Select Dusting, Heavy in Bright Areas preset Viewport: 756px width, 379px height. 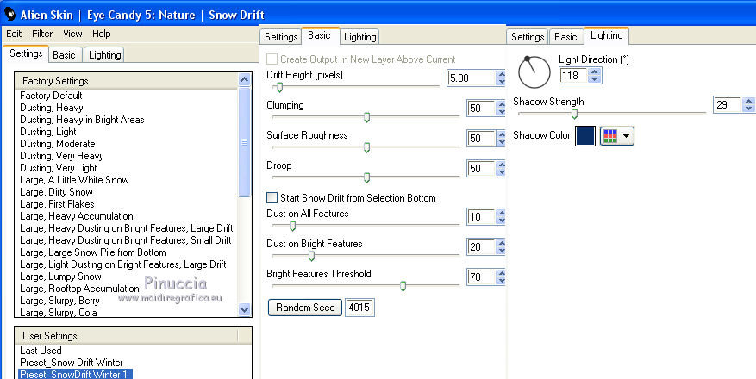82,120
